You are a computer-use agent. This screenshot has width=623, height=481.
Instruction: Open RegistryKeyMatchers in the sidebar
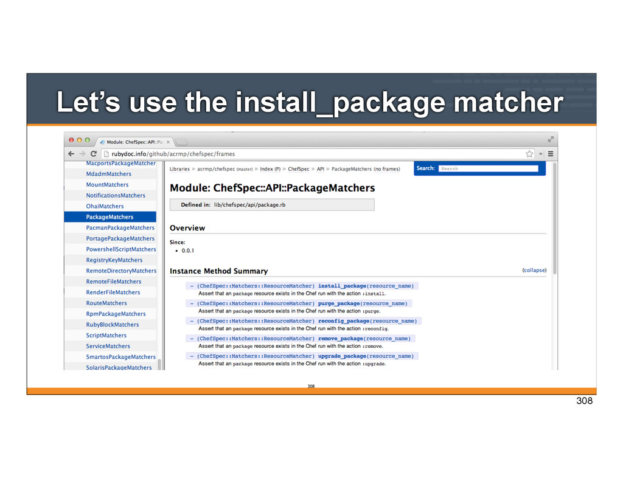[x=114, y=260]
